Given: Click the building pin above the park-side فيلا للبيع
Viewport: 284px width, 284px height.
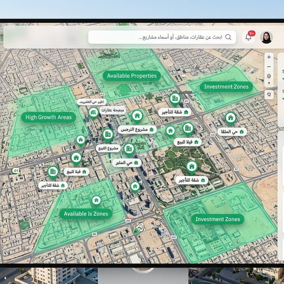Looking at the screenshot, I should (188, 129).
